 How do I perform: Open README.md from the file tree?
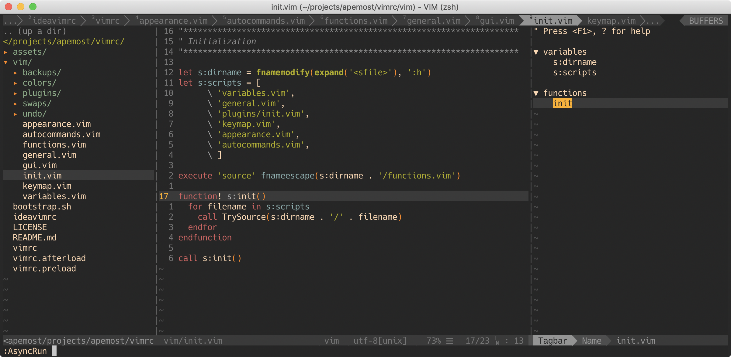(35, 238)
